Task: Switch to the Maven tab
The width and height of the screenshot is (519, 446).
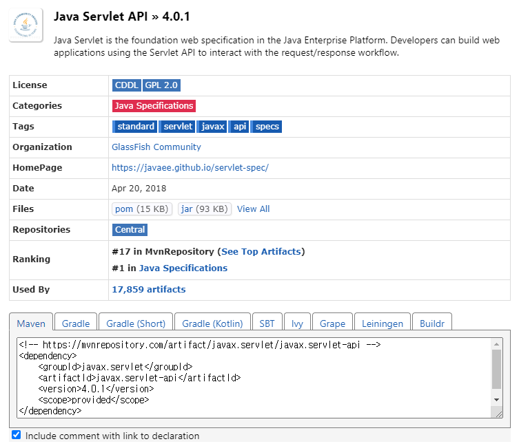Action: tap(31, 323)
